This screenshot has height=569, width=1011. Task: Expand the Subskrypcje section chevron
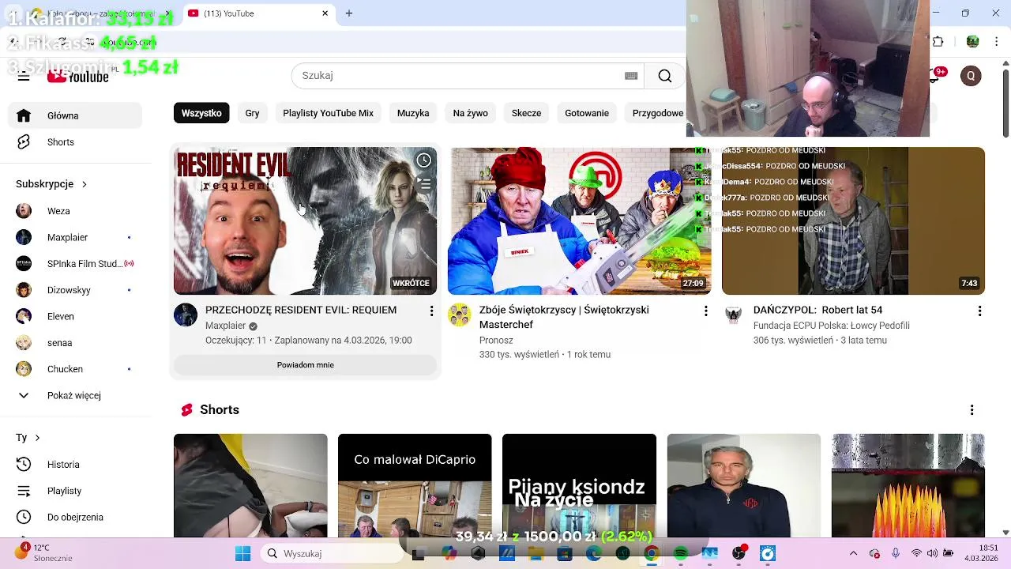[84, 184]
